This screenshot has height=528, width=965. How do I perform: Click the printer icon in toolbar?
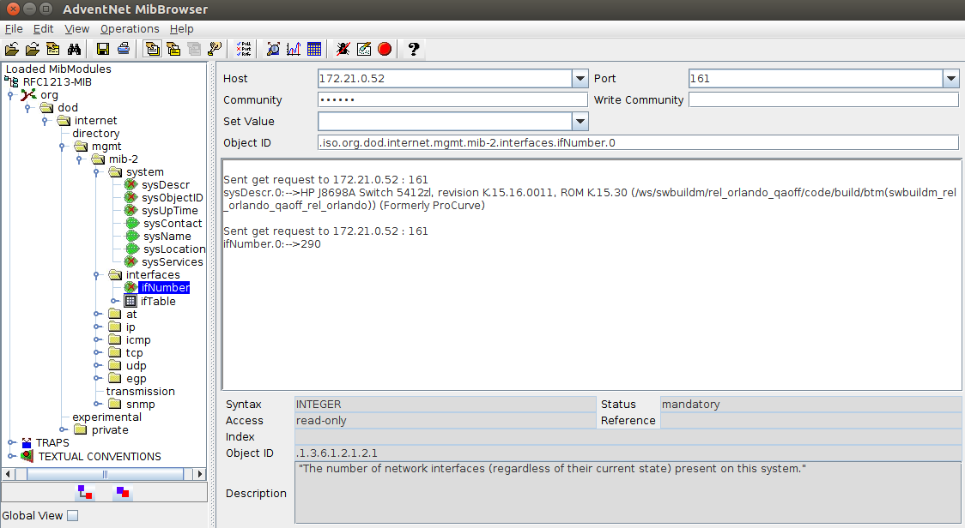coord(124,49)
